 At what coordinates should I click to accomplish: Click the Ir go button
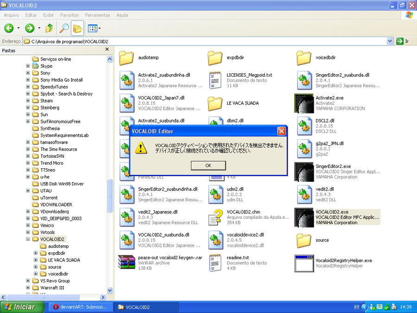[x=403, y=41]
